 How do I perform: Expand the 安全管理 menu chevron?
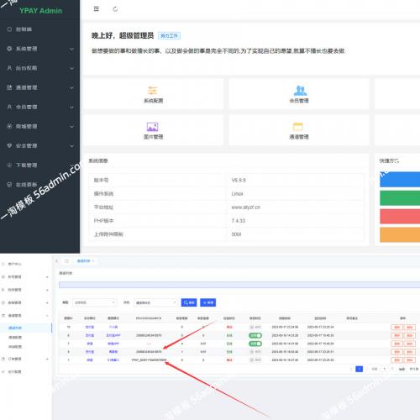tap(71, 146)
